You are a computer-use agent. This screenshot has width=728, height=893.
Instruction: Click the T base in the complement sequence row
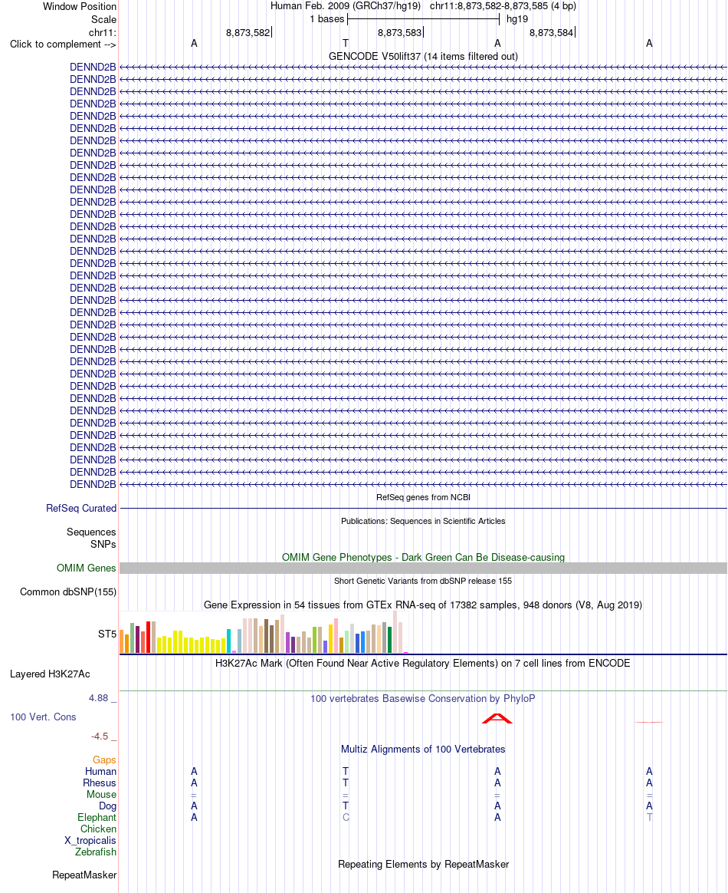pyautogui.click(x=346, y=43)
